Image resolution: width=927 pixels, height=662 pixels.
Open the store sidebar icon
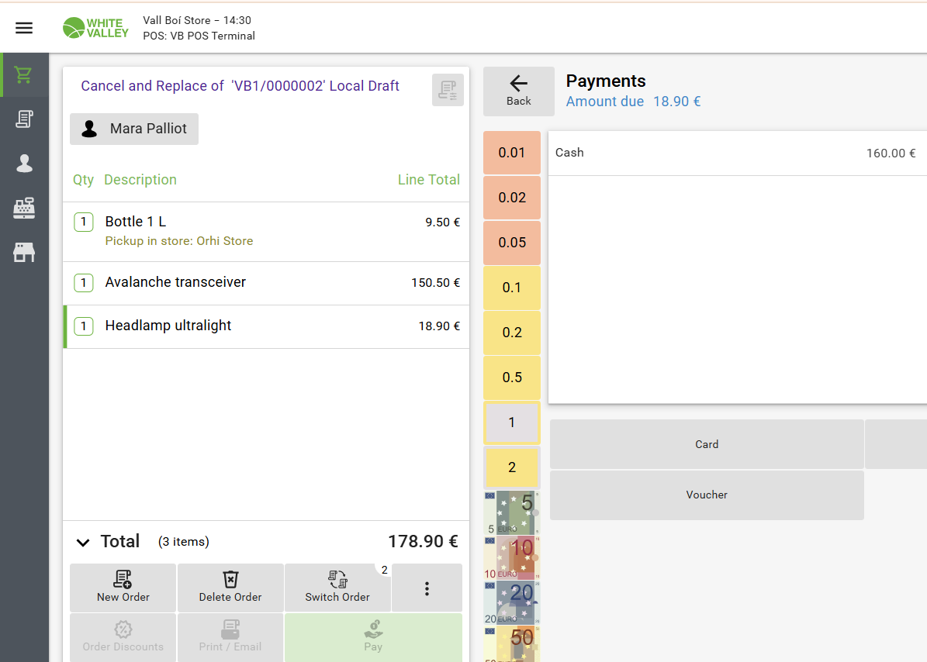tap(24, 252)
